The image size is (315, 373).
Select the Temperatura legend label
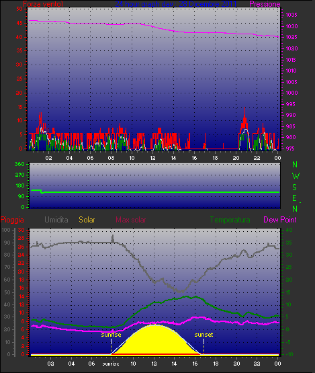coord(230,220)
